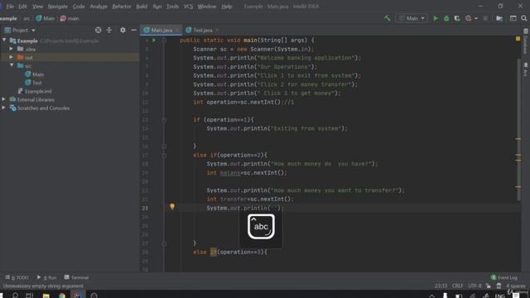Expand the .idea folder arrow
Viewport: 530px width, 298px height.
click(x=11, y=49)
